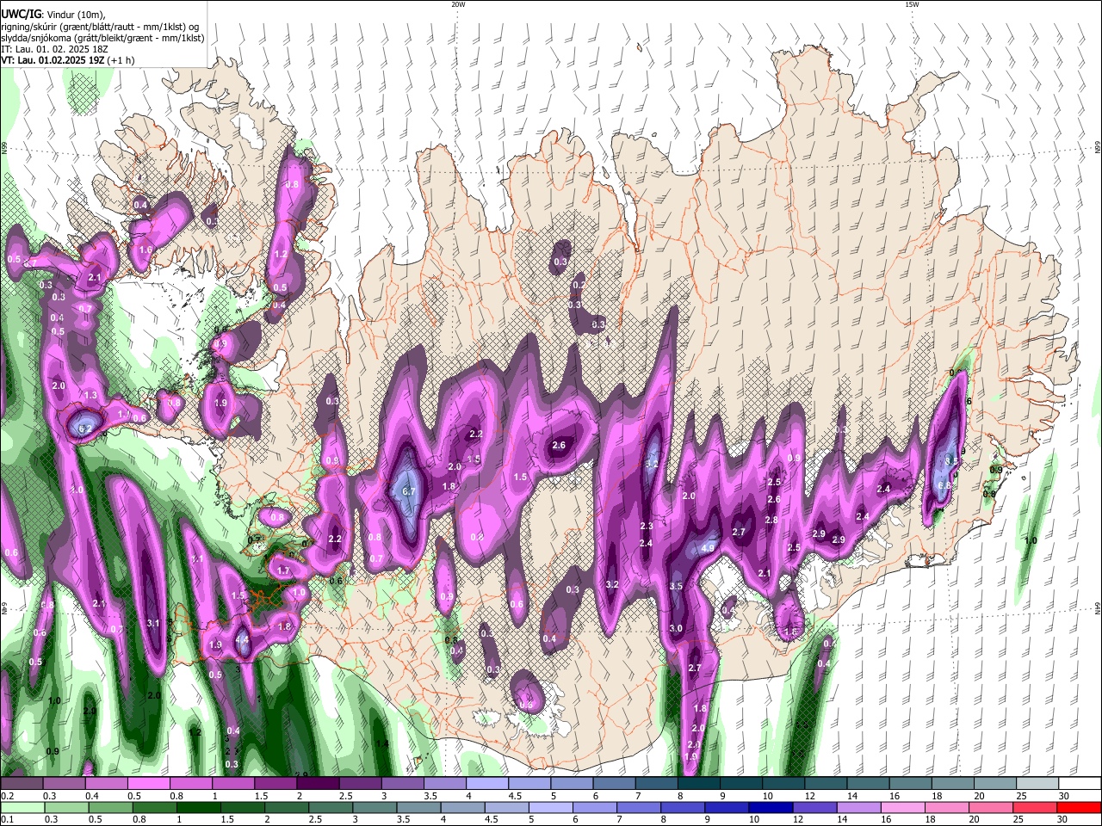
Task: Select the pale gray swatch labeled 25 in upper legend
Action: (x=1037, y=783)
